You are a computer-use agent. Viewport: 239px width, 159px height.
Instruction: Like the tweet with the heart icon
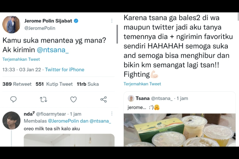(73, 99)
